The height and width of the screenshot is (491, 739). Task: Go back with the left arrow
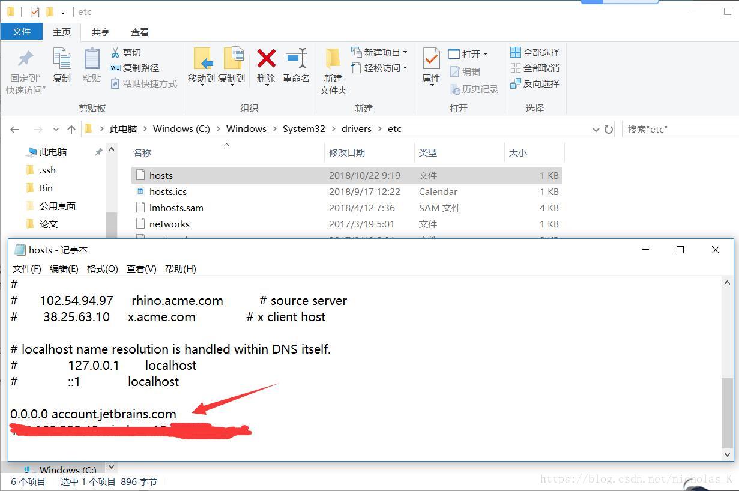point(15,129)
